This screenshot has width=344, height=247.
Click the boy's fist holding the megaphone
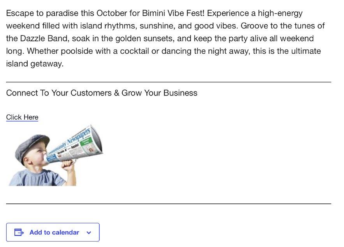(x=69, y=166)
